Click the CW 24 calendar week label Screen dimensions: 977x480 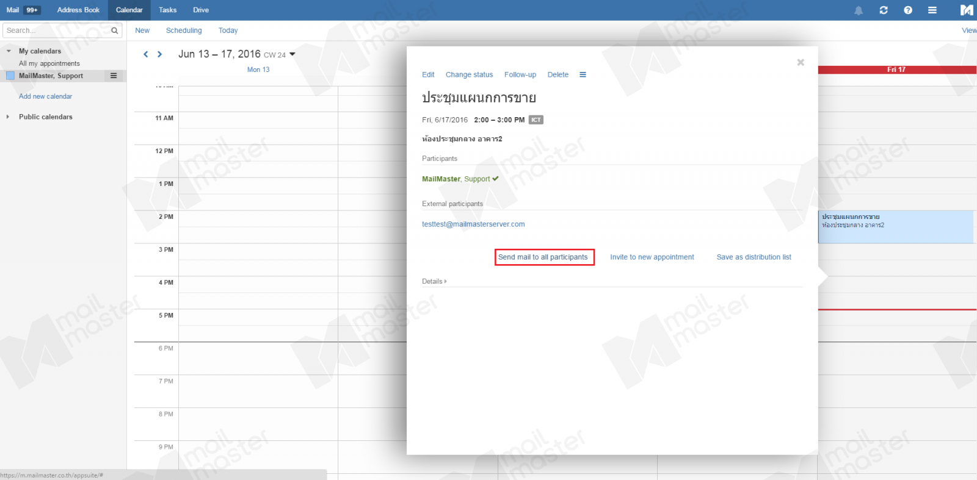(275, 55)
